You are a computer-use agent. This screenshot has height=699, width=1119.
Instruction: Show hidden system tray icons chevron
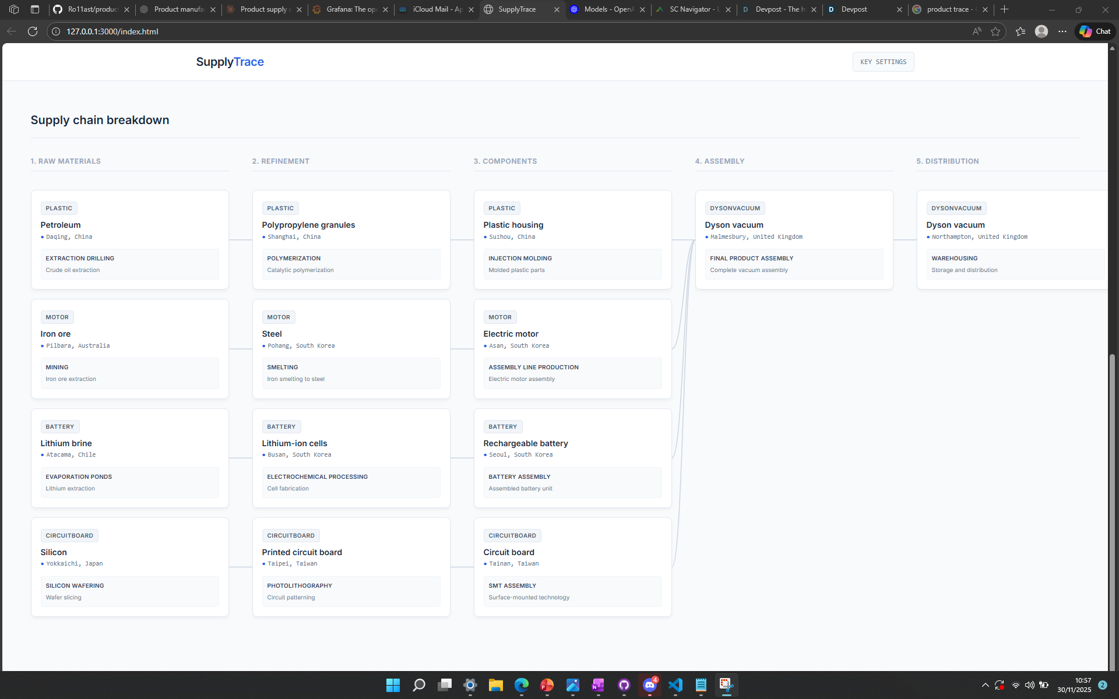click(985, 685)
